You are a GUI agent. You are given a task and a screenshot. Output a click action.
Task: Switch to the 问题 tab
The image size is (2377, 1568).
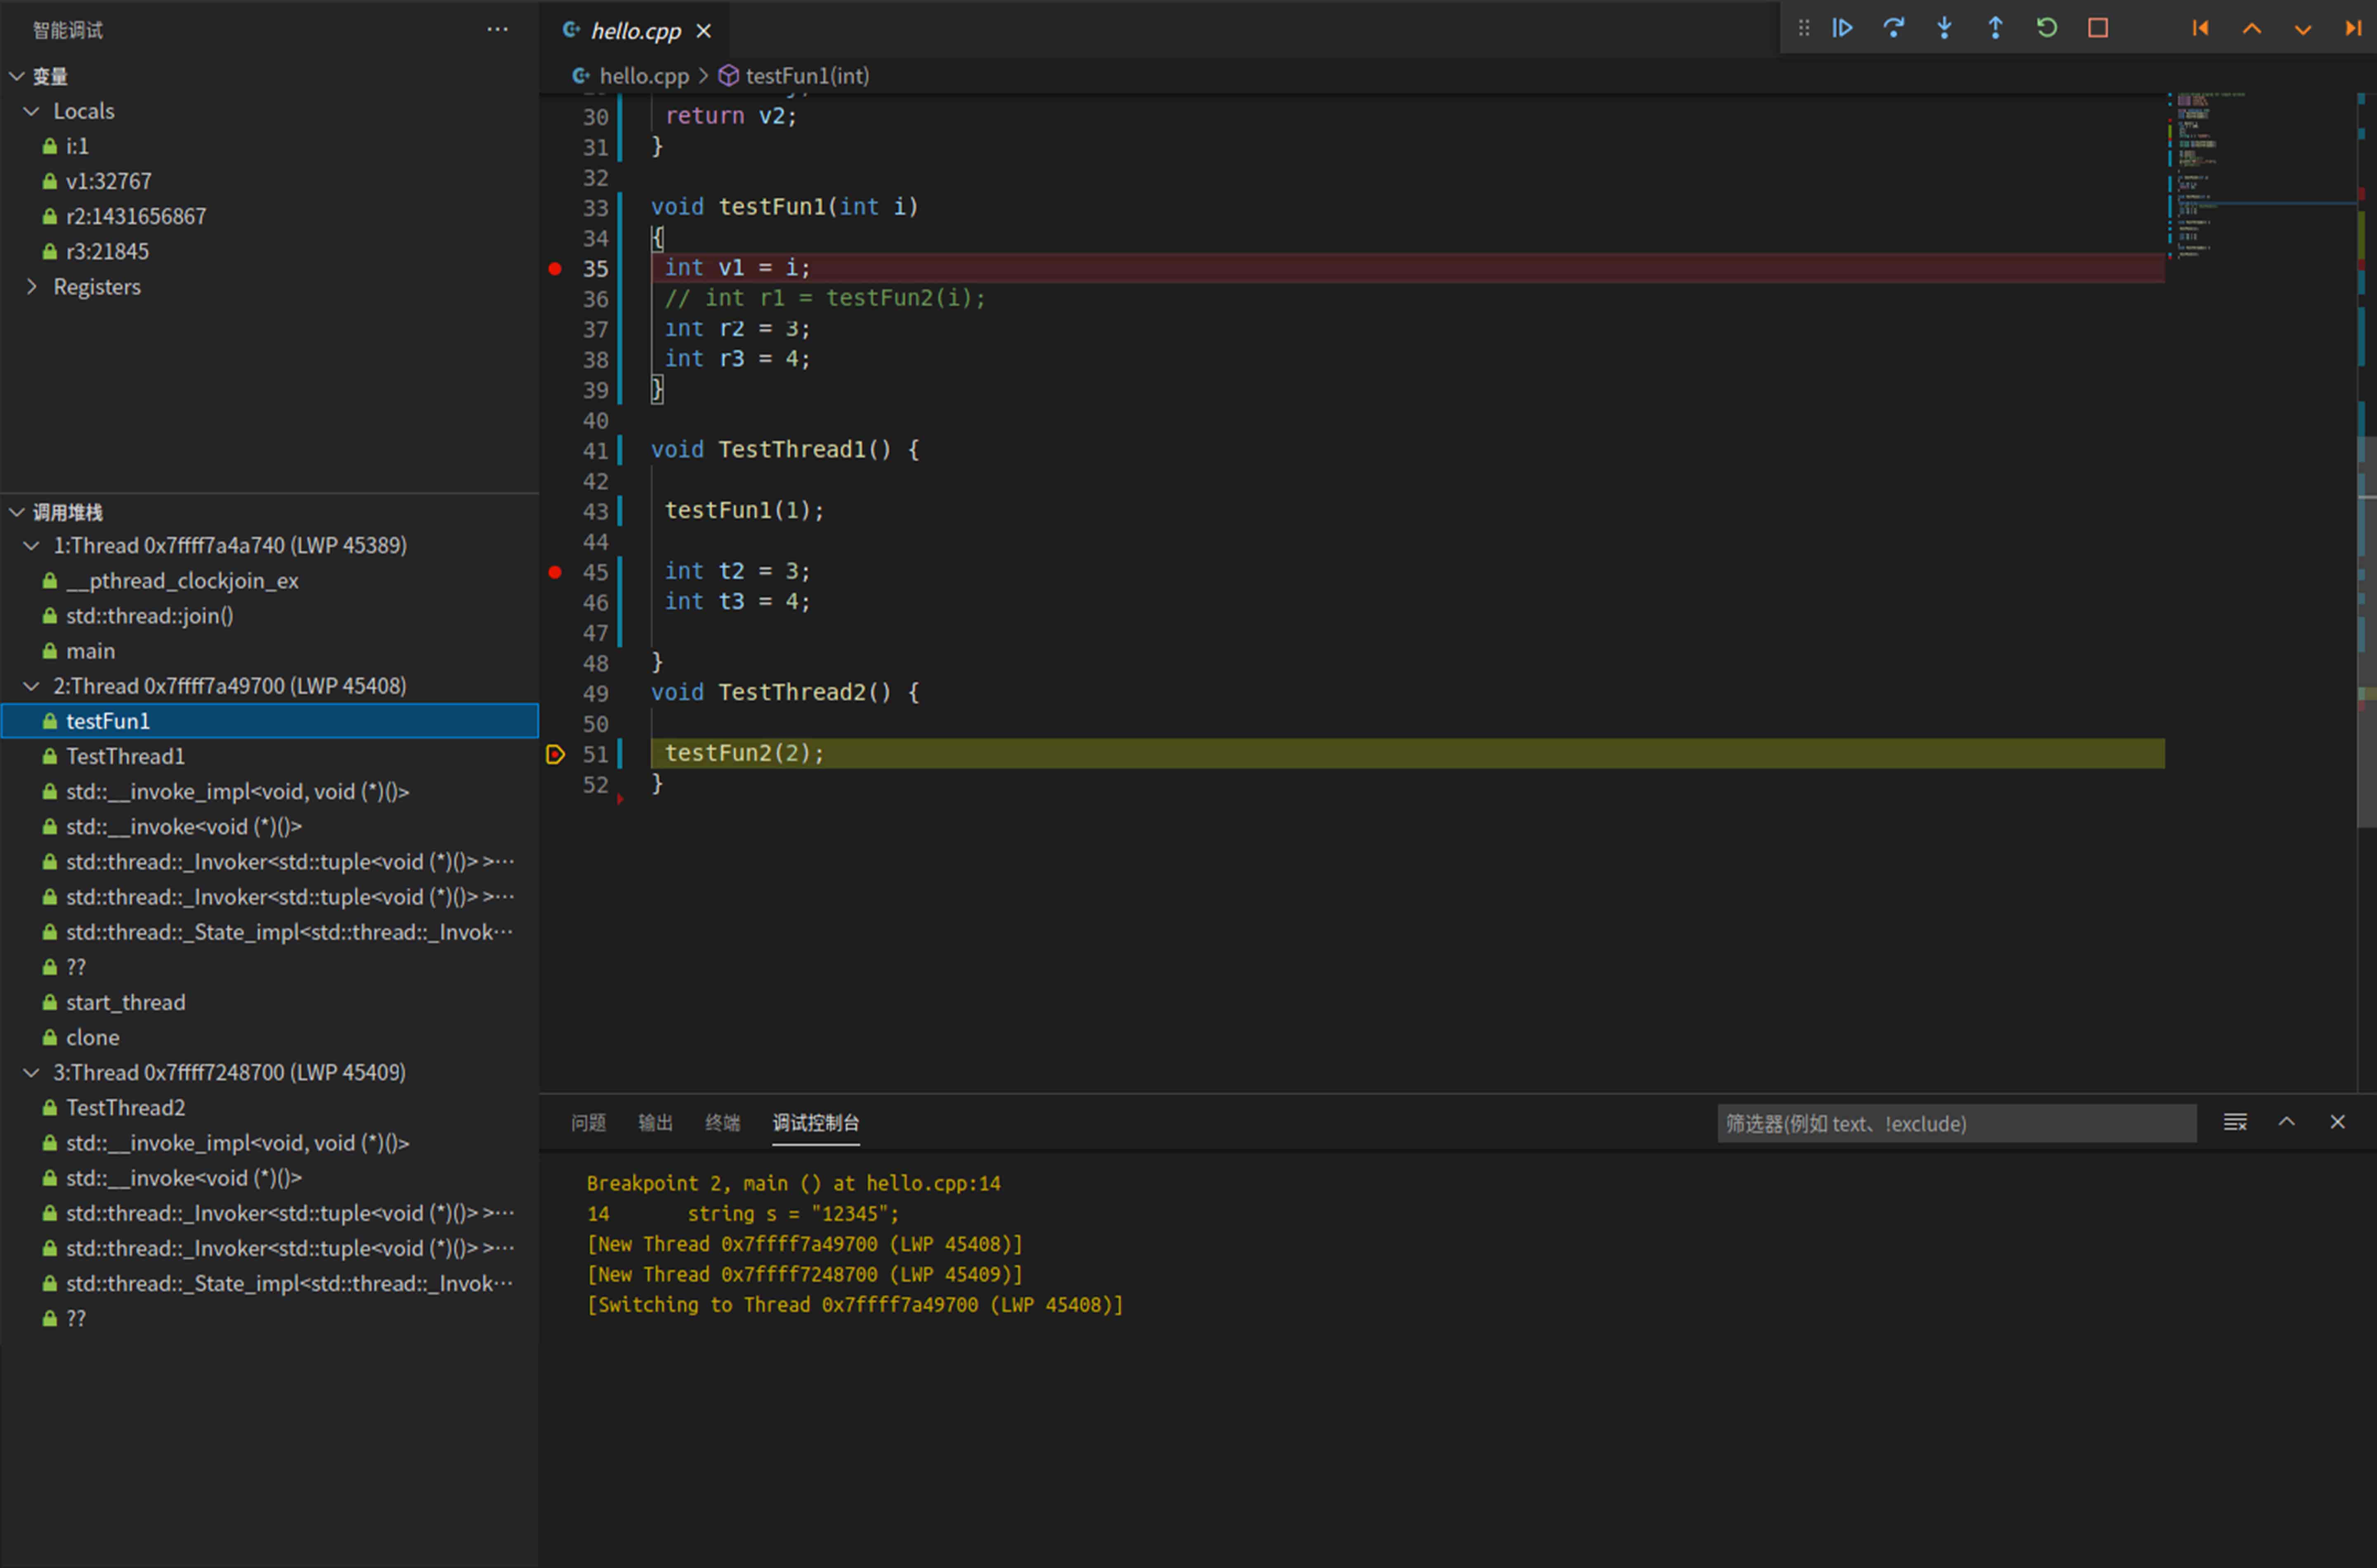(x=588, y=1123)
